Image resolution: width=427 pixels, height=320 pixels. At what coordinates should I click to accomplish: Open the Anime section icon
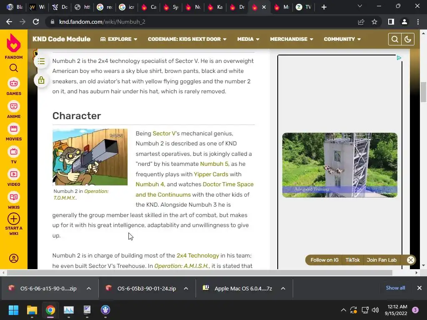point(14,106)
